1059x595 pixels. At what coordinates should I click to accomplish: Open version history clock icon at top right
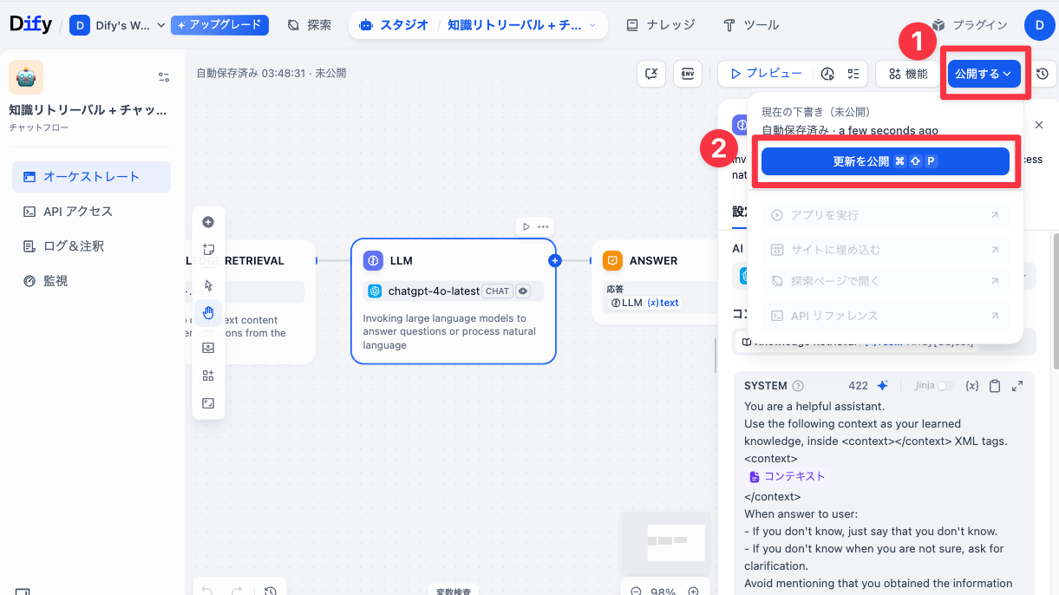(1043, 74)
